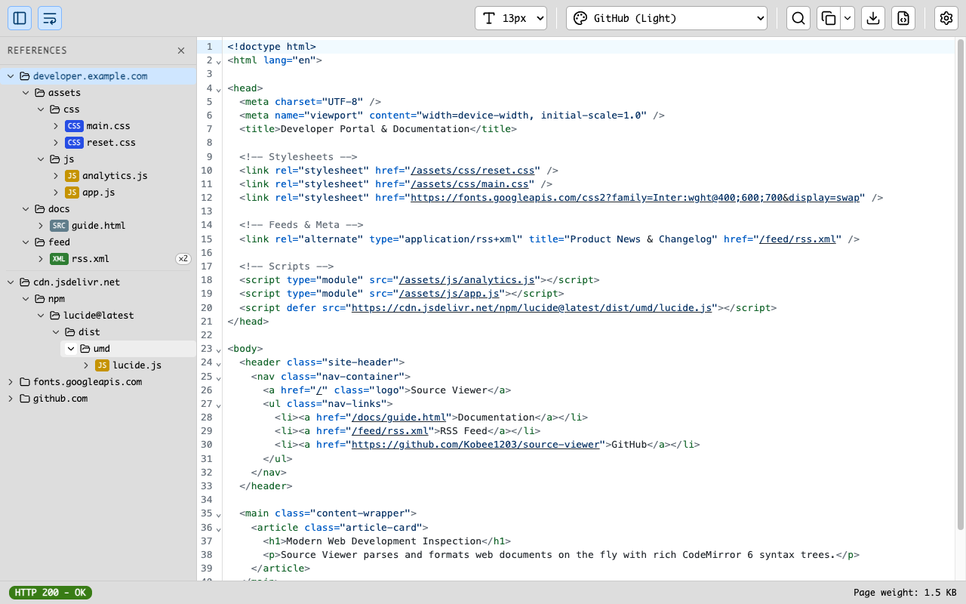Click the CSS badge beside reset.css
966x604 pixels.
pos(74,143)
